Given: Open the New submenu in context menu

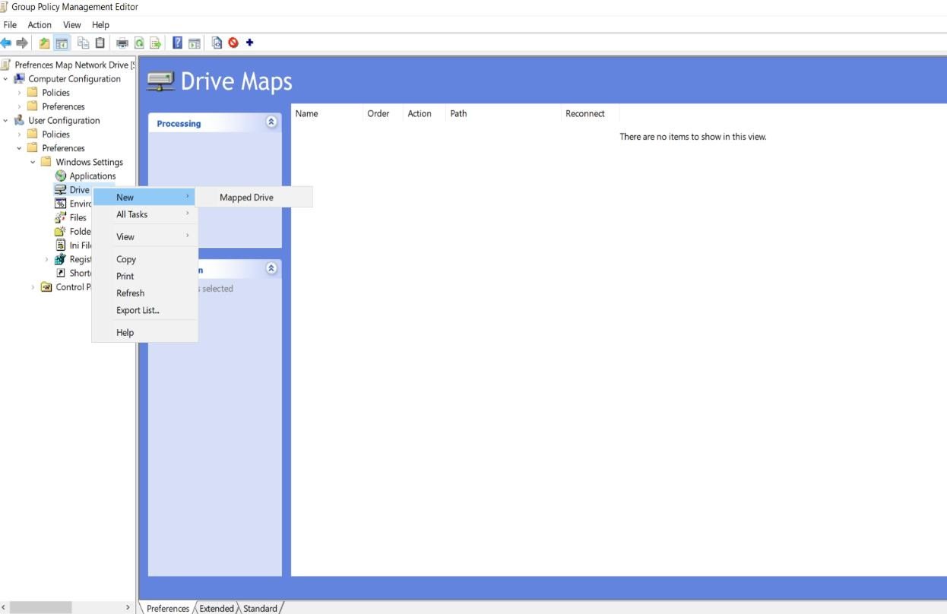Looking at the screenshot, I should pyautogui.click(x=144, y=197).
